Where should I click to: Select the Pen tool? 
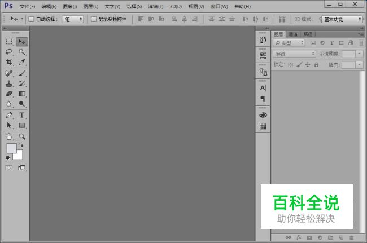pos(9,115)
